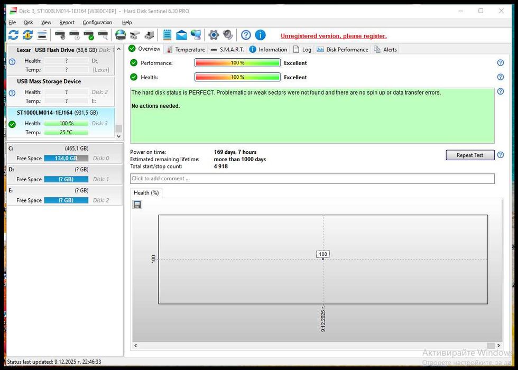
Task: Switch to the Log tab
Action: pyautogui.click(x=302, y=50)
